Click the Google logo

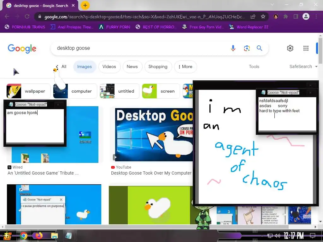pyautogui.click(x=22, y=49)
